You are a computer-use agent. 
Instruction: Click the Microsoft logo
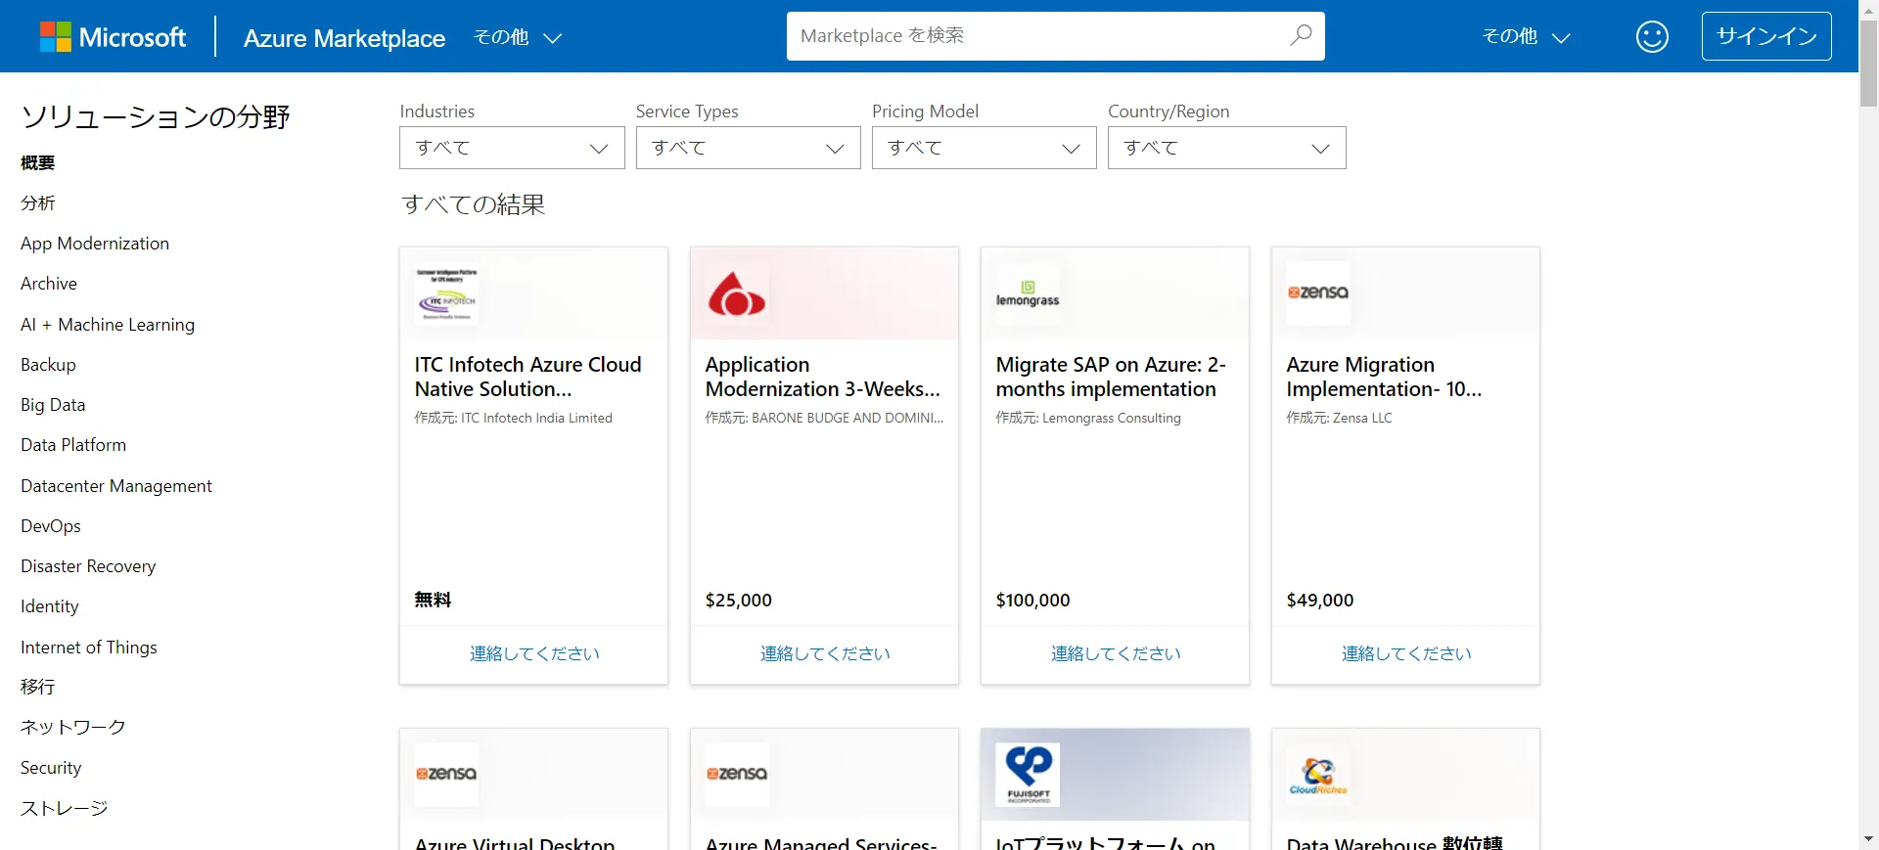tap(113, 37)
